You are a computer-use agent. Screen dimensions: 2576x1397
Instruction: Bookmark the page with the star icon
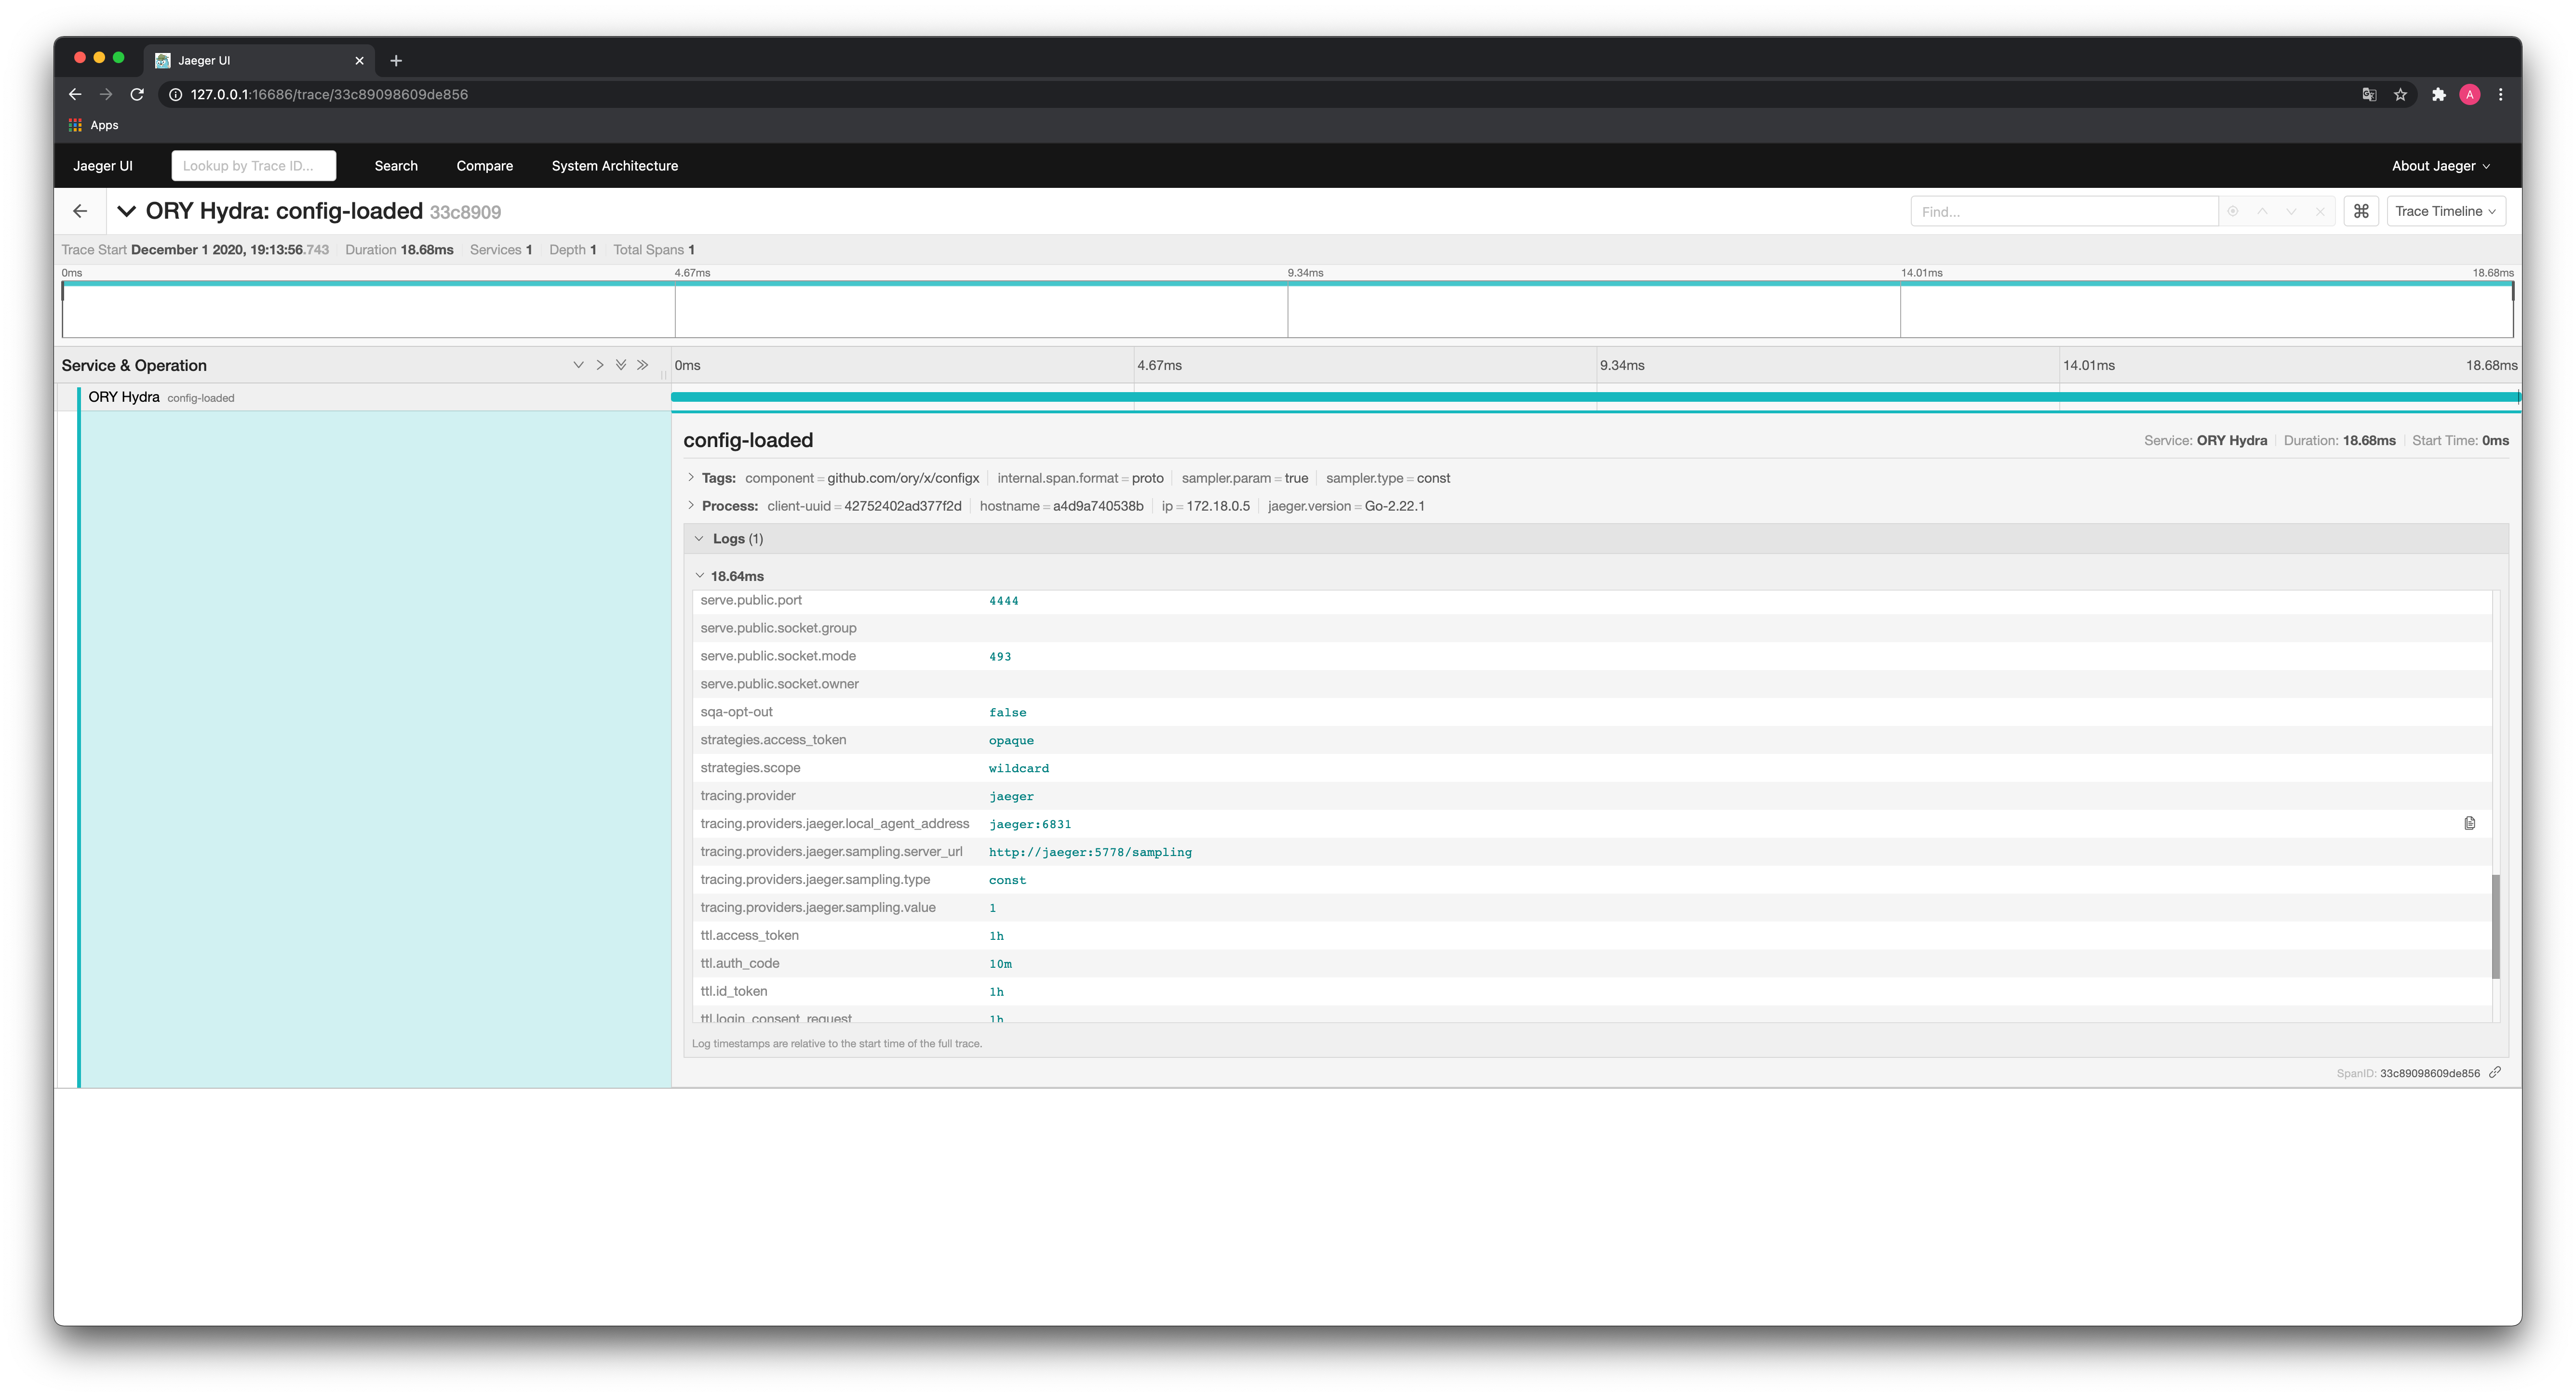pyautogui.click(x=2400, y=94)
